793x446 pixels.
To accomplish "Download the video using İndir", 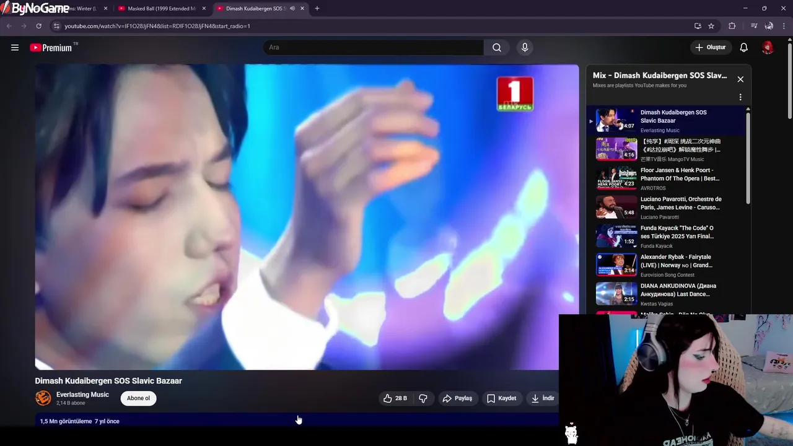I will tap(543, 398).
